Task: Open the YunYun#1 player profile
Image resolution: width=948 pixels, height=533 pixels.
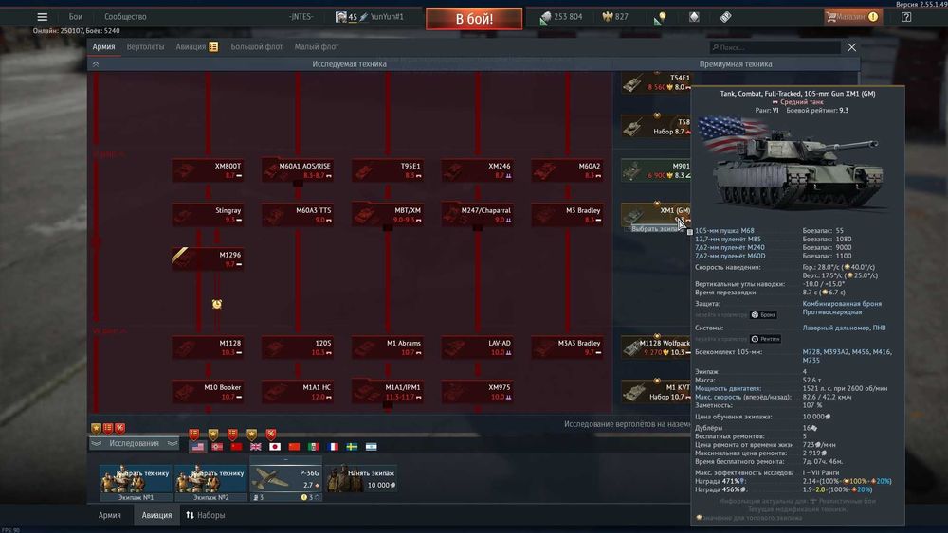Action: 387,17
